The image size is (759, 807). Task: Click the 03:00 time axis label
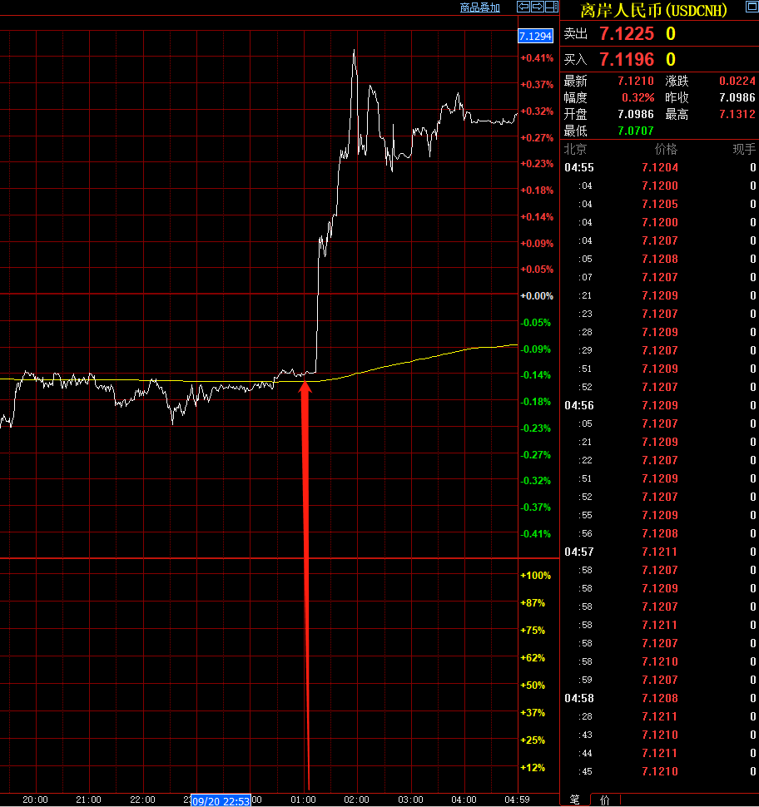(x=410, y=800)
